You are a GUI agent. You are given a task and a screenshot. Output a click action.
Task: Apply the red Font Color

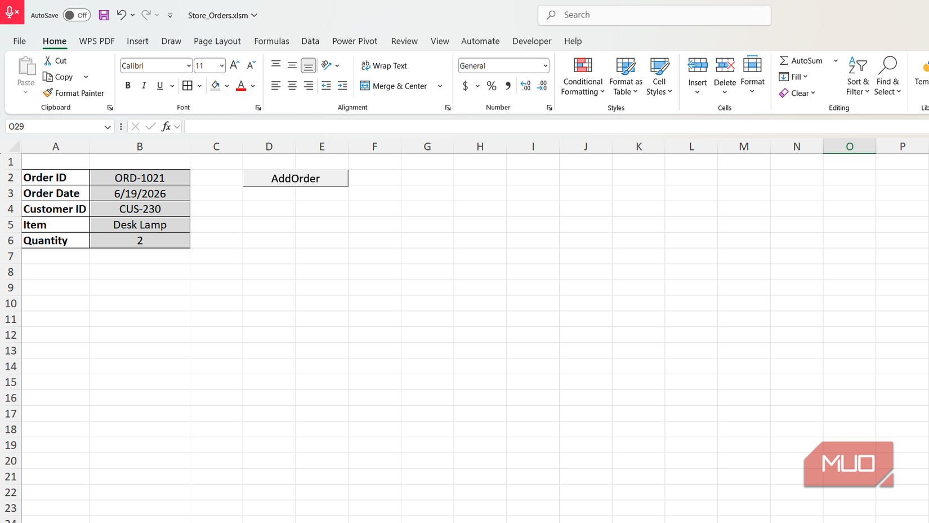click(241, 86)
